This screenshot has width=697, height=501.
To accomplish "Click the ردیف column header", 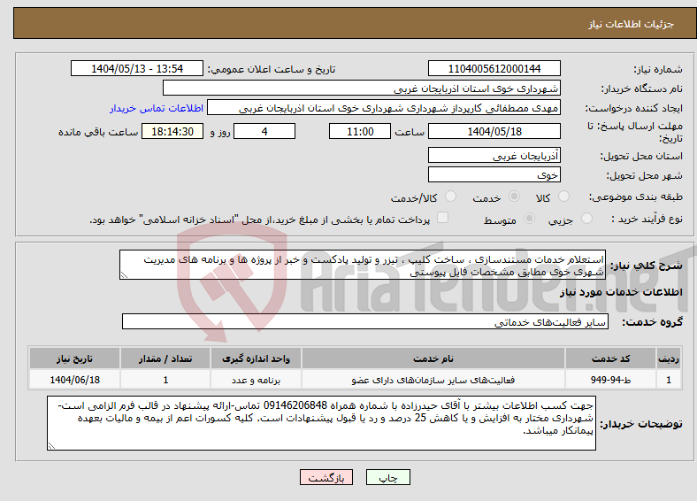I will 669,358.
